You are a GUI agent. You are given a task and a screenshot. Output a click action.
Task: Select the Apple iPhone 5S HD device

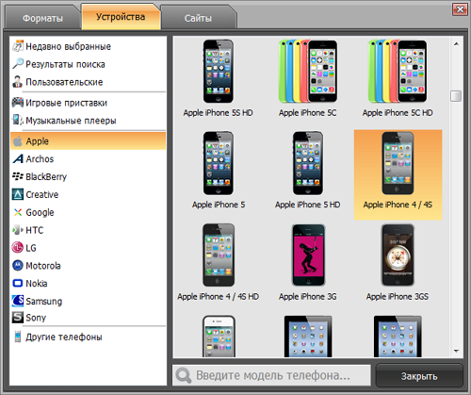coord(219,78)
